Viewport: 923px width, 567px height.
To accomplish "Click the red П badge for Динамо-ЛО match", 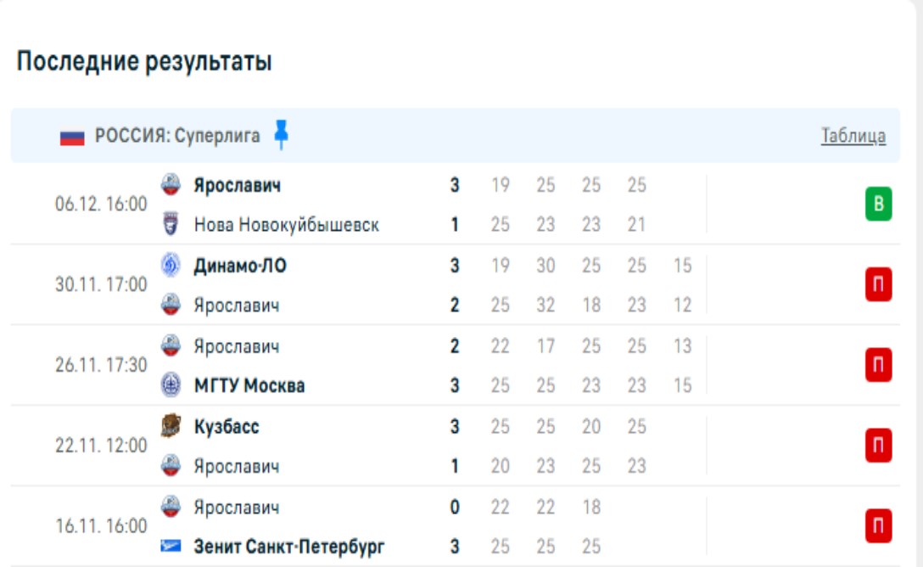I will click(878, 285).
